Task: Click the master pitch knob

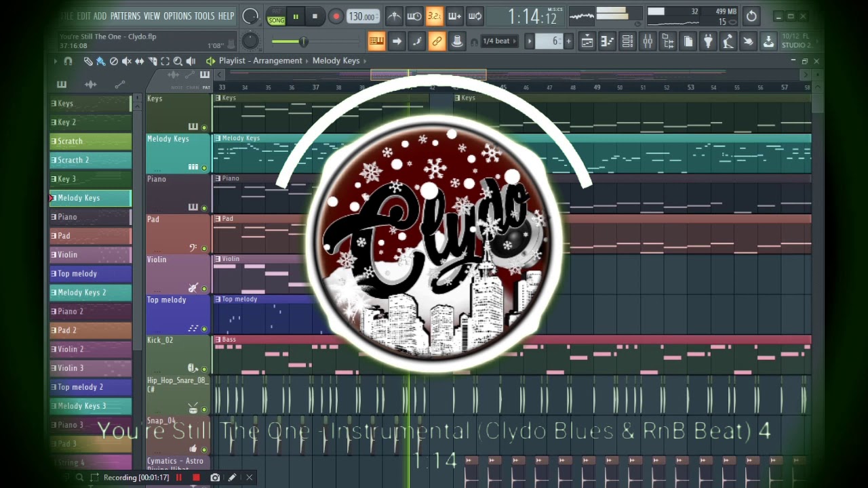Action: click(250, 41)
